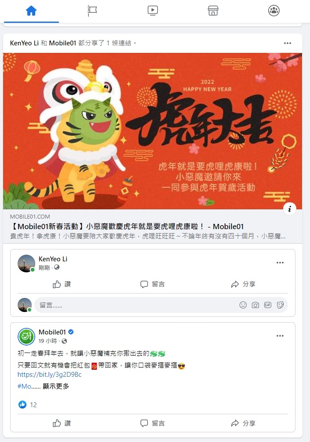Click the link info icon on the banner
310x442 pixels.
[289, 209]
